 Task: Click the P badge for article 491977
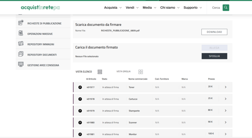pyautogui.click(x=80, y=87)
